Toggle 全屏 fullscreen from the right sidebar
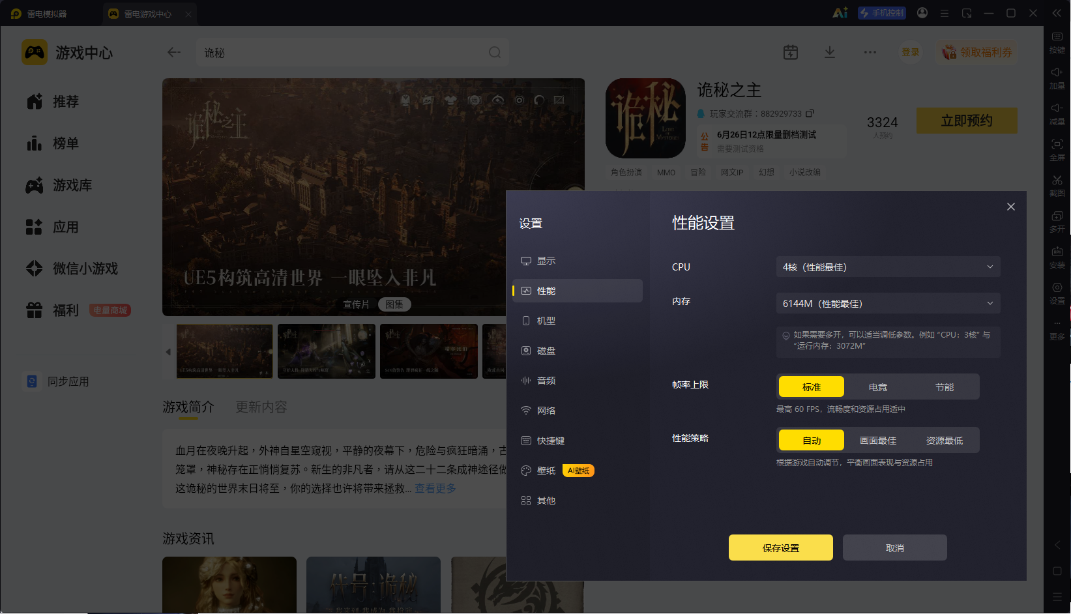Screen dimensions: 1071x614 1057,149
